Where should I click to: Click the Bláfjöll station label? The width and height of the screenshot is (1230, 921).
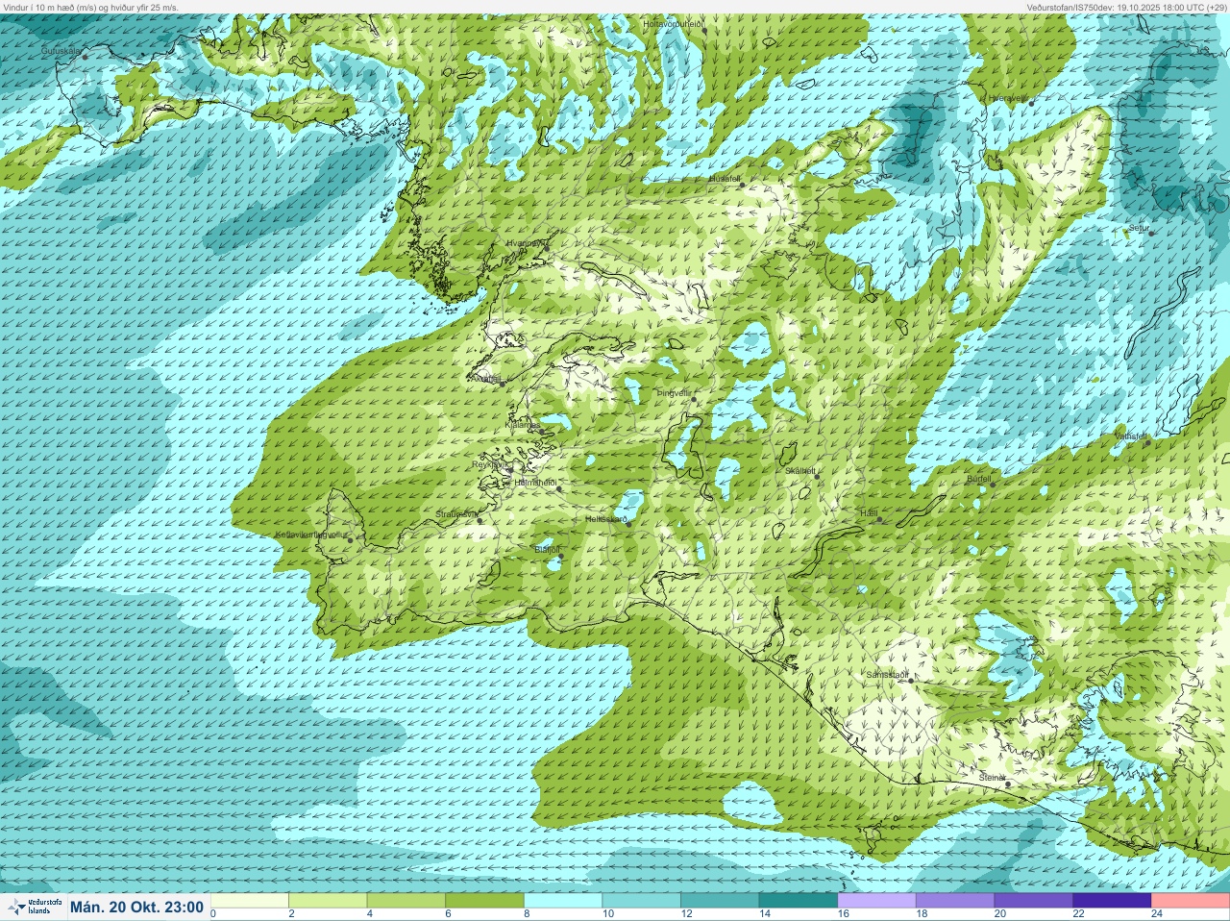(547, 549)
